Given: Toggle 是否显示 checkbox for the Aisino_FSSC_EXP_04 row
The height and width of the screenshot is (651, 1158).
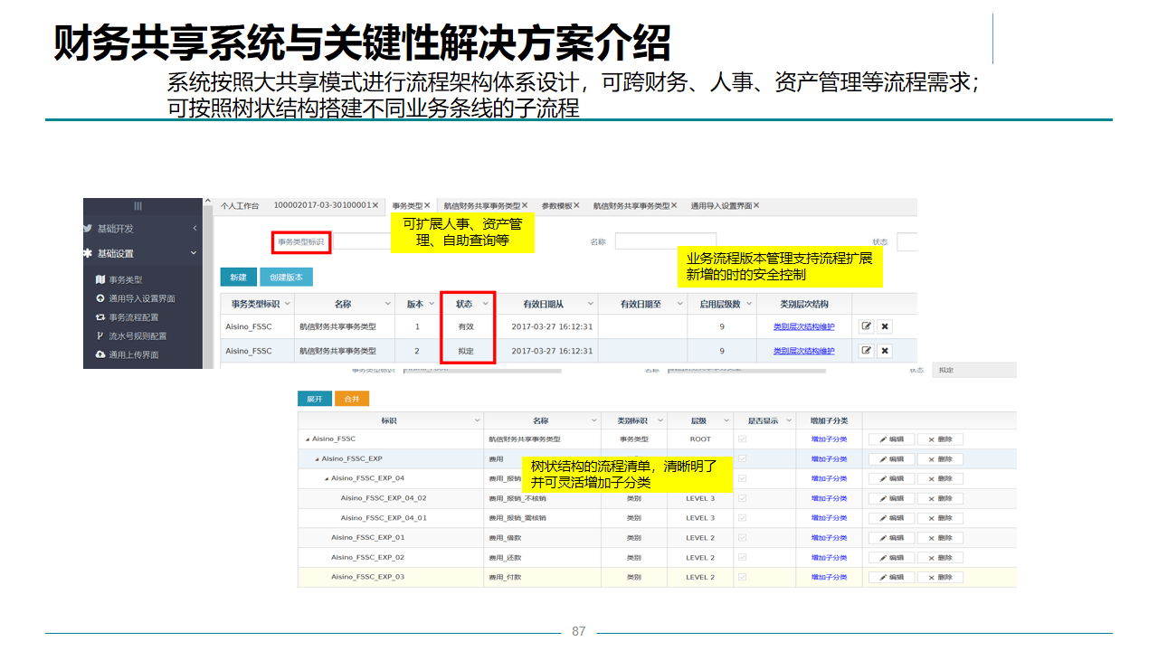Looking at the screenshot, I should click(744, 478).
